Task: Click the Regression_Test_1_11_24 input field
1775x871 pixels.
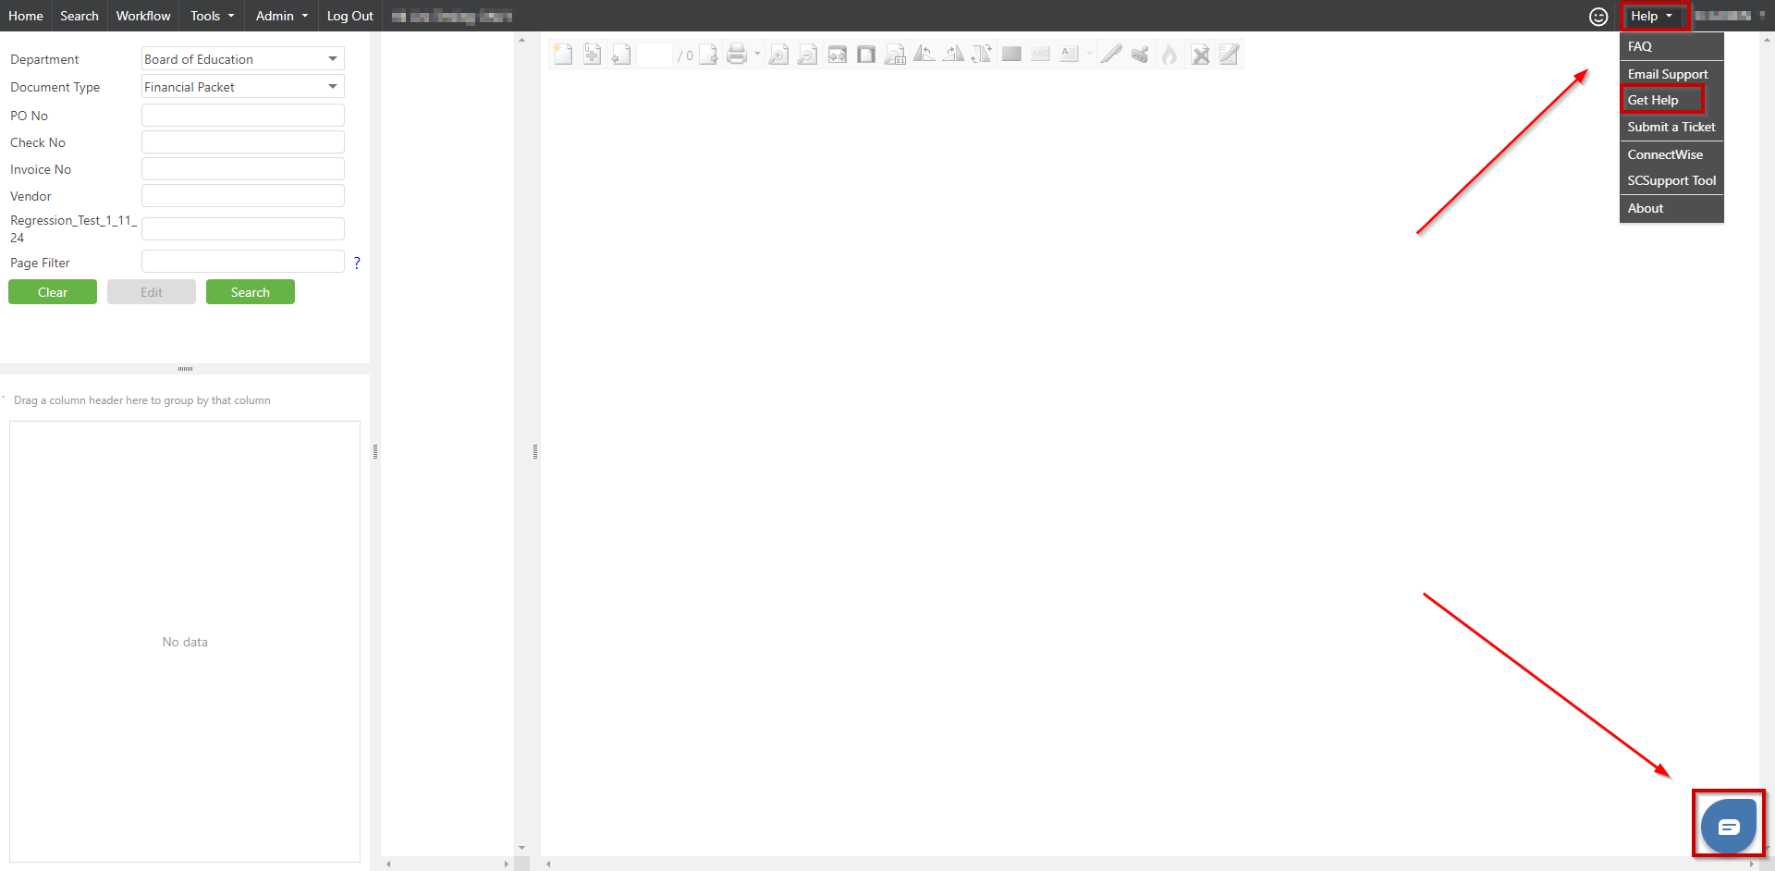Action: 242,229
